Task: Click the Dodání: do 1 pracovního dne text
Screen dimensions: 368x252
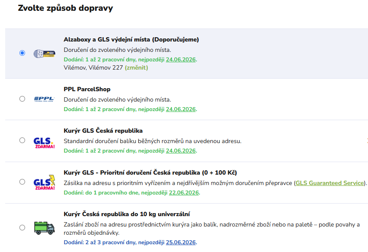Action: (132, 193)
